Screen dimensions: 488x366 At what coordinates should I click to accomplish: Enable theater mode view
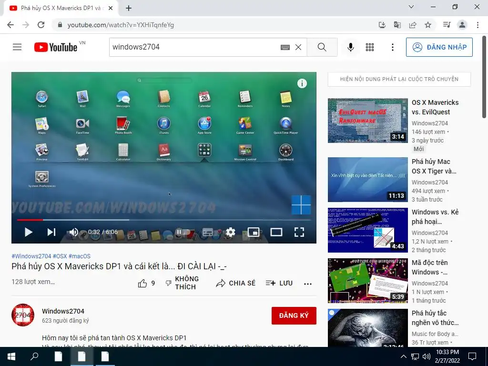point(276,232)
